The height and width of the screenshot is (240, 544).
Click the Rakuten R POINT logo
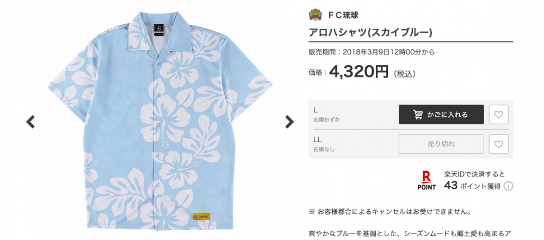426,180
